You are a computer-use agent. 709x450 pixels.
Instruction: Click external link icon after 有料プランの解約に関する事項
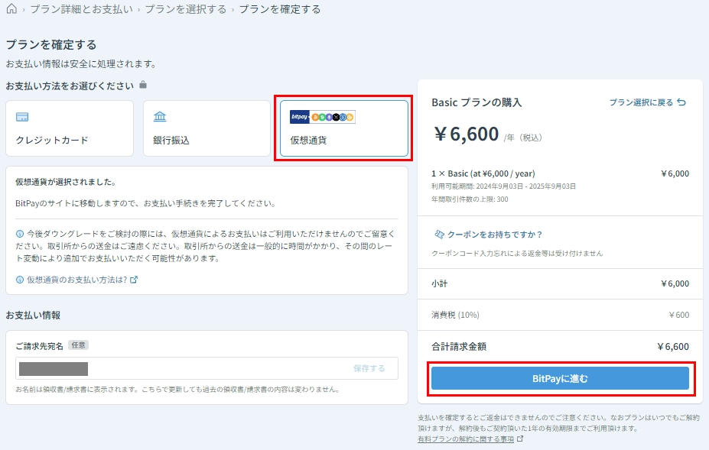pyautogui.click(x=520, y=439)
